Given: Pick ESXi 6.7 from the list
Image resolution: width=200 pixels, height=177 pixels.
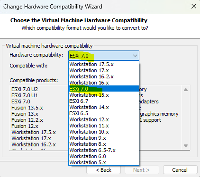Looking at the screenshot, I should click(x=104, y=101).
